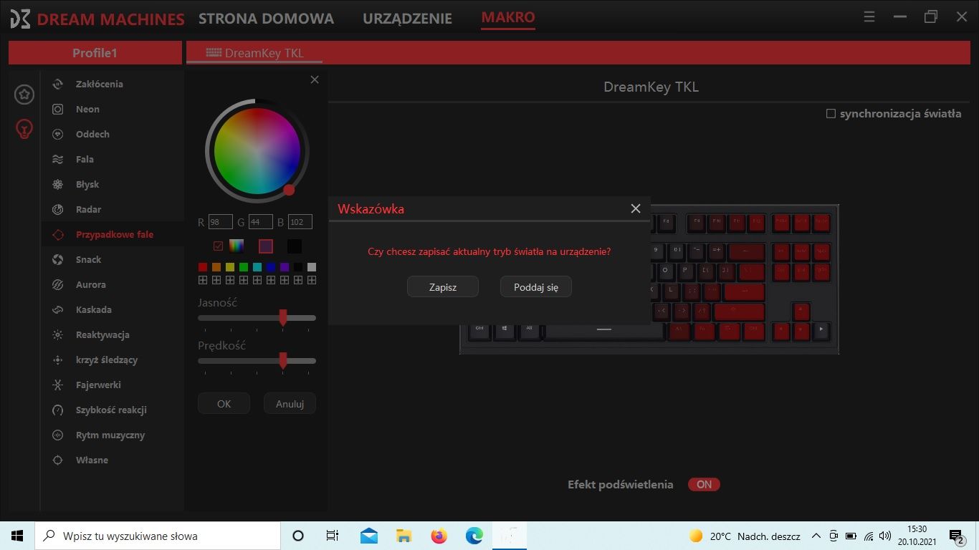
Task: Switch to the STRONA DOMOWA tab
Action: 266,19
